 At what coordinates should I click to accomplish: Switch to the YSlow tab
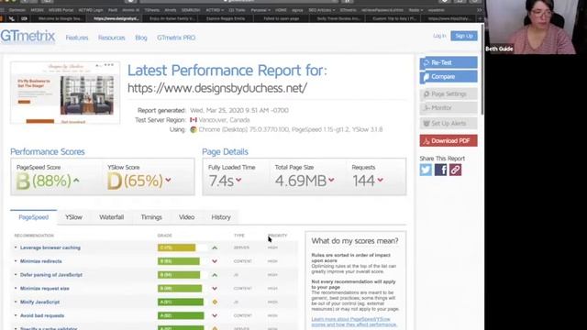pos(73,217)
